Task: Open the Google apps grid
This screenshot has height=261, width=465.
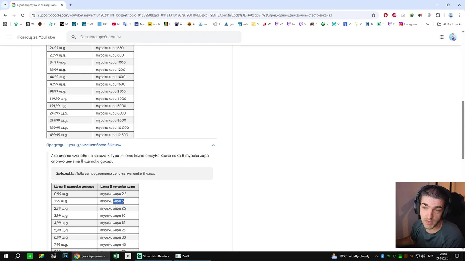Action: 441,37
